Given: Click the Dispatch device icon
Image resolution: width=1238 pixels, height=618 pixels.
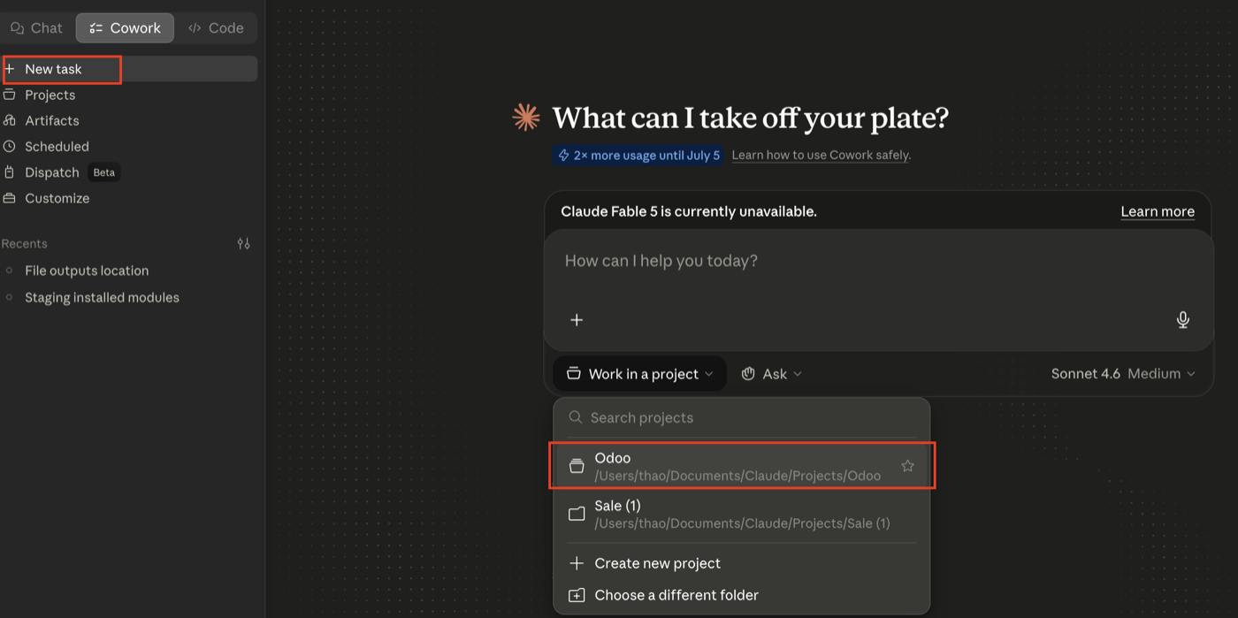Looking at the screenshot, I should pos(9,172).
